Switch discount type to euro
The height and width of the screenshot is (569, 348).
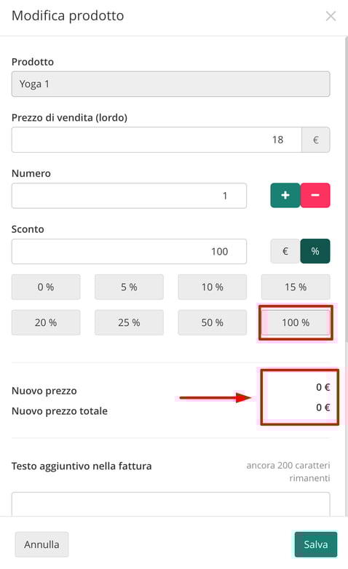pos(285,251)
